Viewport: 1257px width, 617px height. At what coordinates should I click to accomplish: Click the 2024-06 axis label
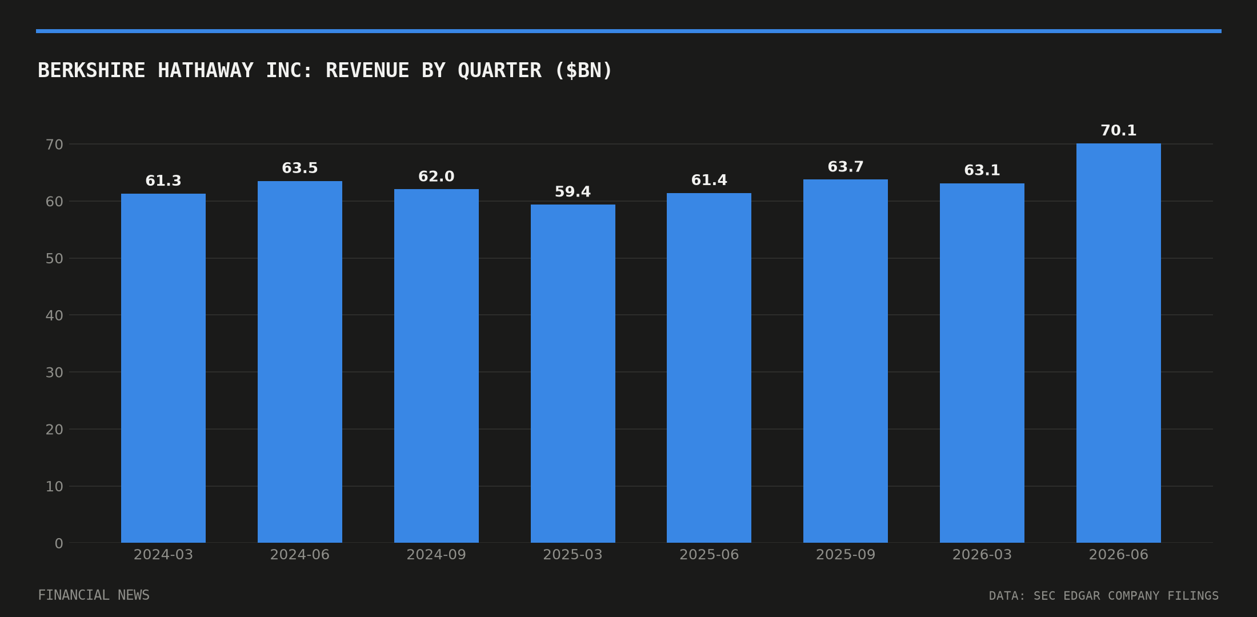(x=300, y=555)
